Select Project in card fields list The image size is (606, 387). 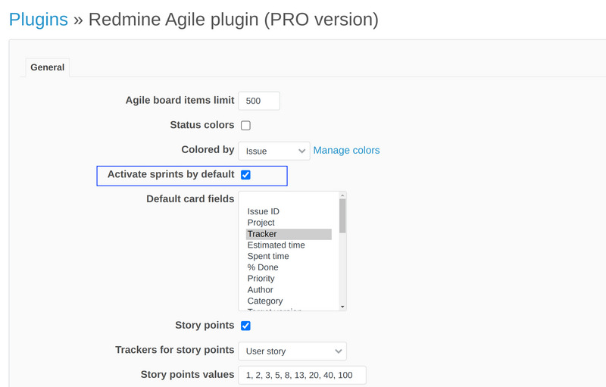coord(261,223)
